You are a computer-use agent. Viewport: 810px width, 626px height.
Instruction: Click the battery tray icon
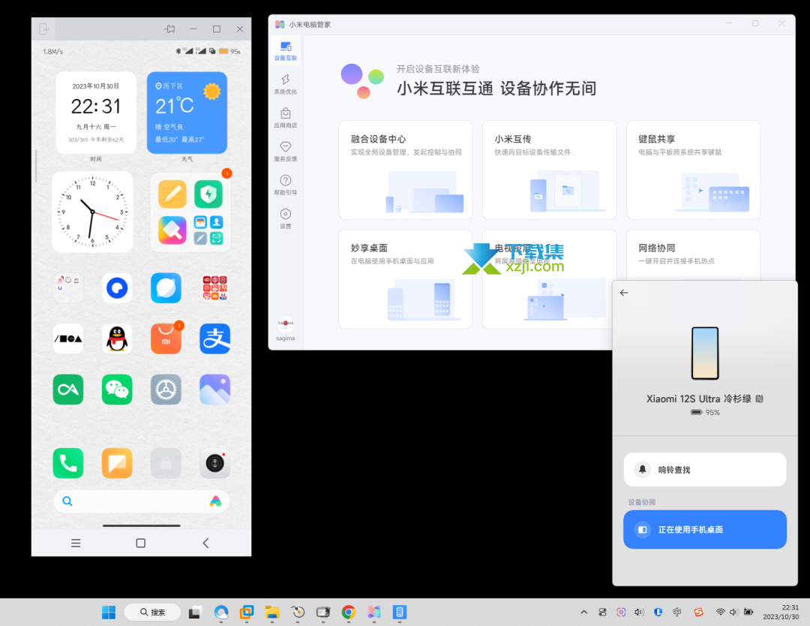748,612
